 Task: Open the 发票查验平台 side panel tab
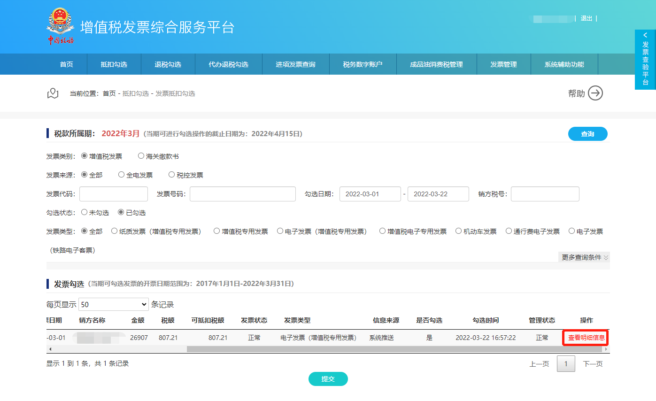coord(645,60)
